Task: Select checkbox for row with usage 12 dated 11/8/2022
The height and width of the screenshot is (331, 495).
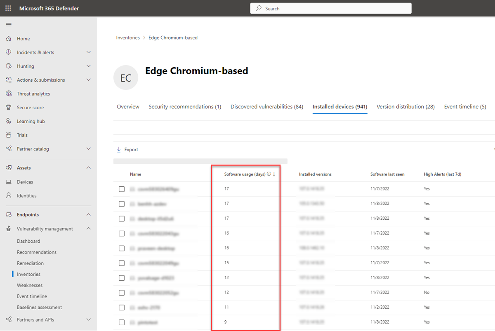Action: tap(122, 278)
